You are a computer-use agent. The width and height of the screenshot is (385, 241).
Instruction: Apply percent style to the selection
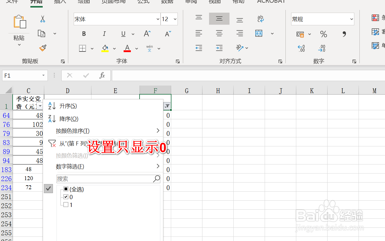(x=323, y=34)
